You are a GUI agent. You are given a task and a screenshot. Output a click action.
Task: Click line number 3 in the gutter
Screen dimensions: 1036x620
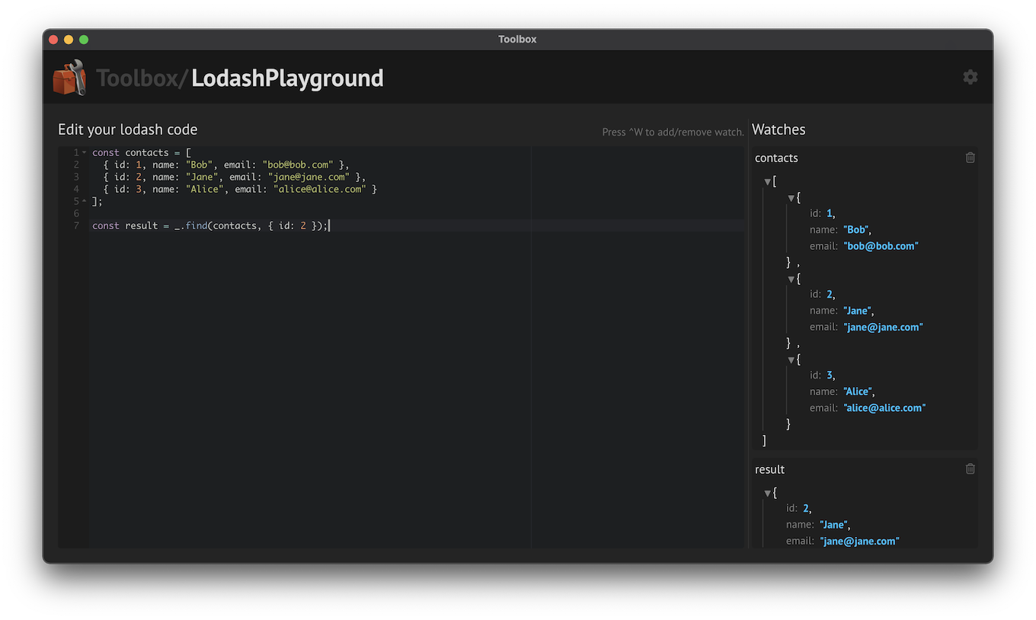pos(76,177)
